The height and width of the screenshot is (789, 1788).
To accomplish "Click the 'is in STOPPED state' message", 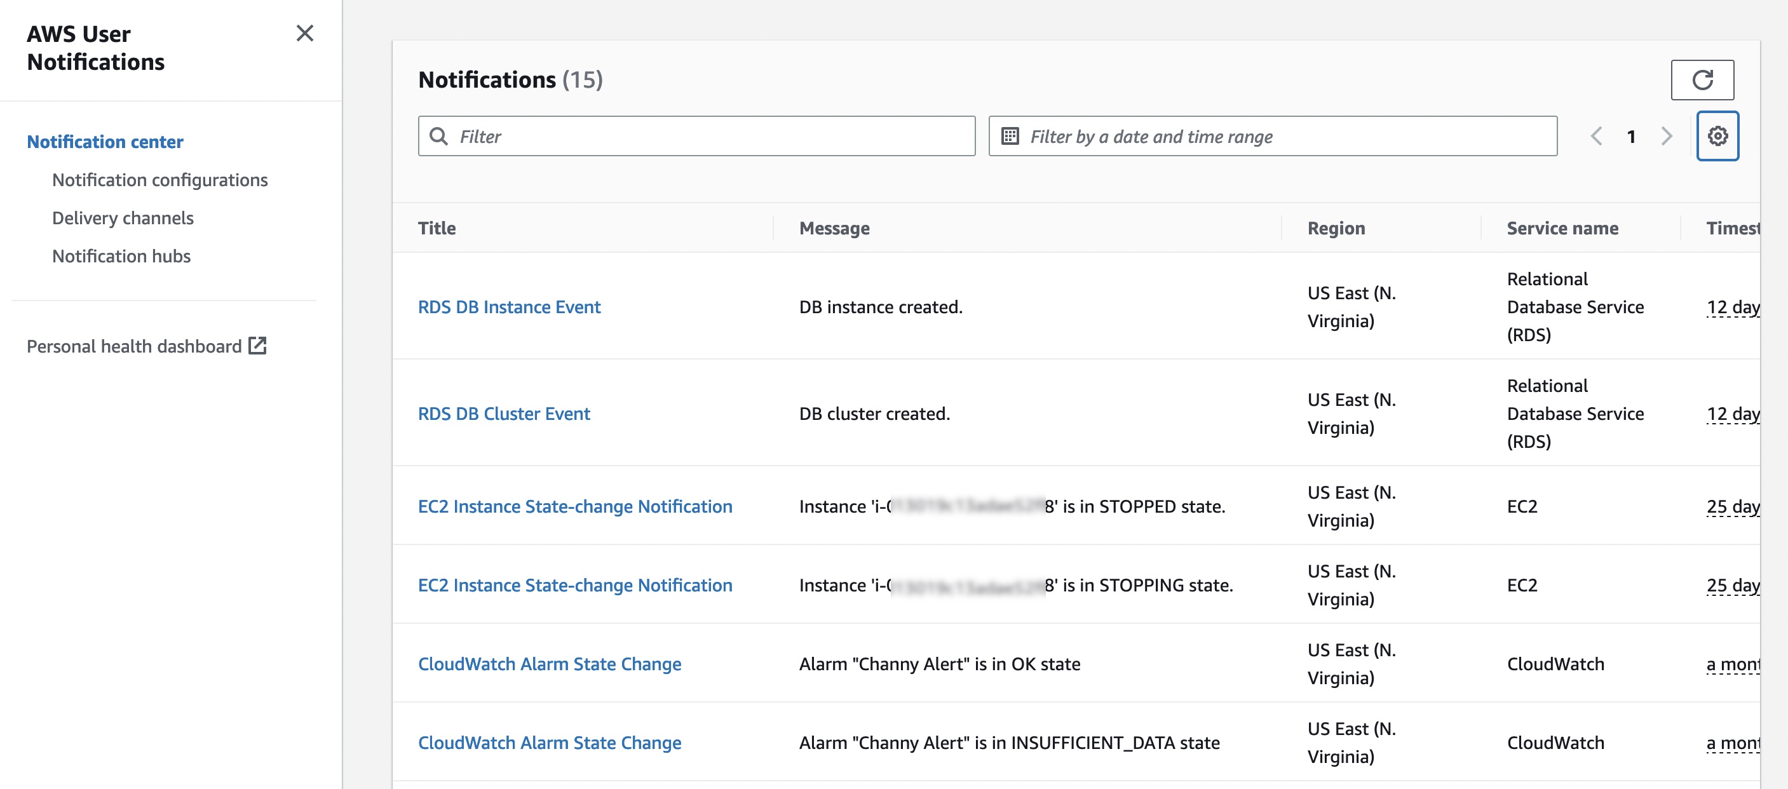I will point(1012,506).
